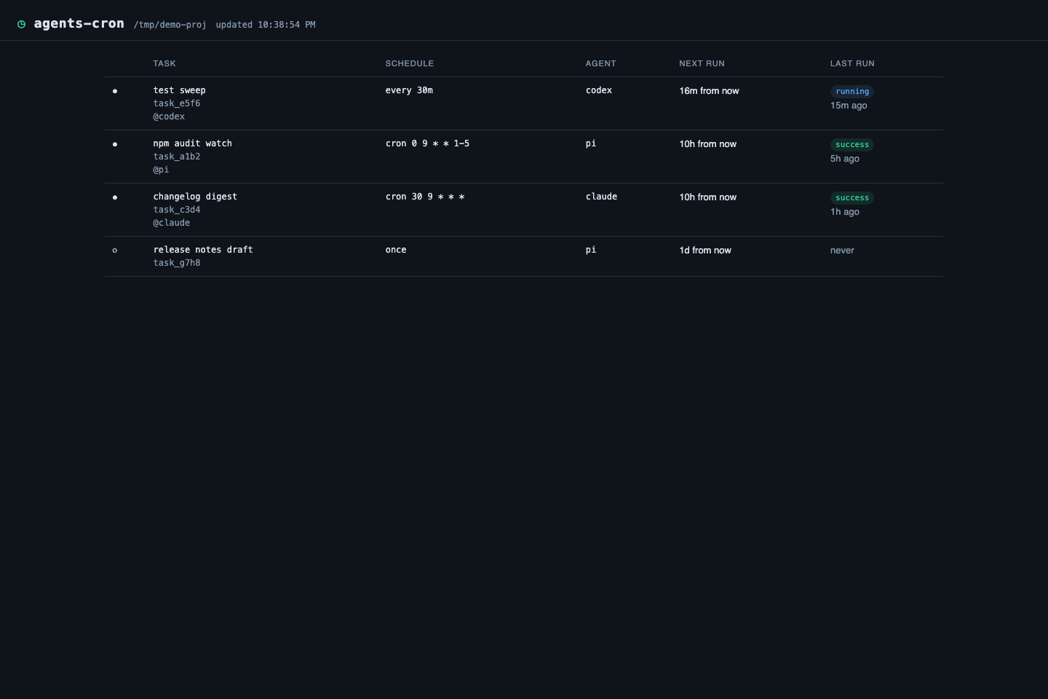Click the status dot beside npm audit watch
The width and height of the screenshot is (1048, 699).
115,144
